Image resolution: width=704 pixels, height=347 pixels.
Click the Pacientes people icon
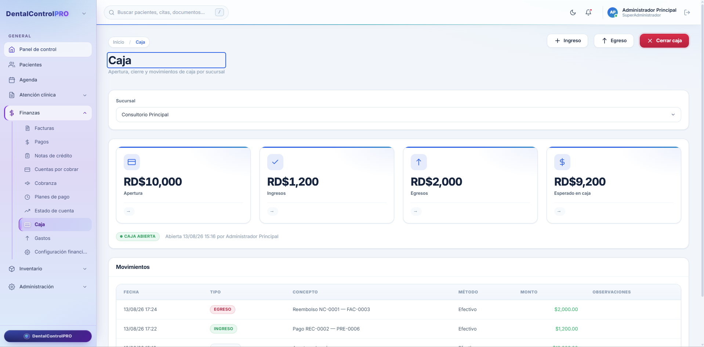click(12, 65)
